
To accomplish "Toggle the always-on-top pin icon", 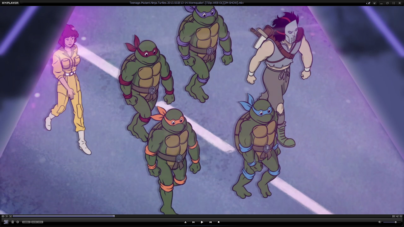I will coord(368,3).
